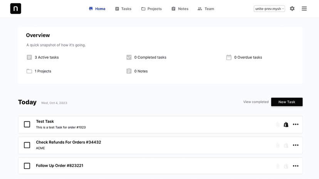Open more options for Check Refunds task

[295, 145]
